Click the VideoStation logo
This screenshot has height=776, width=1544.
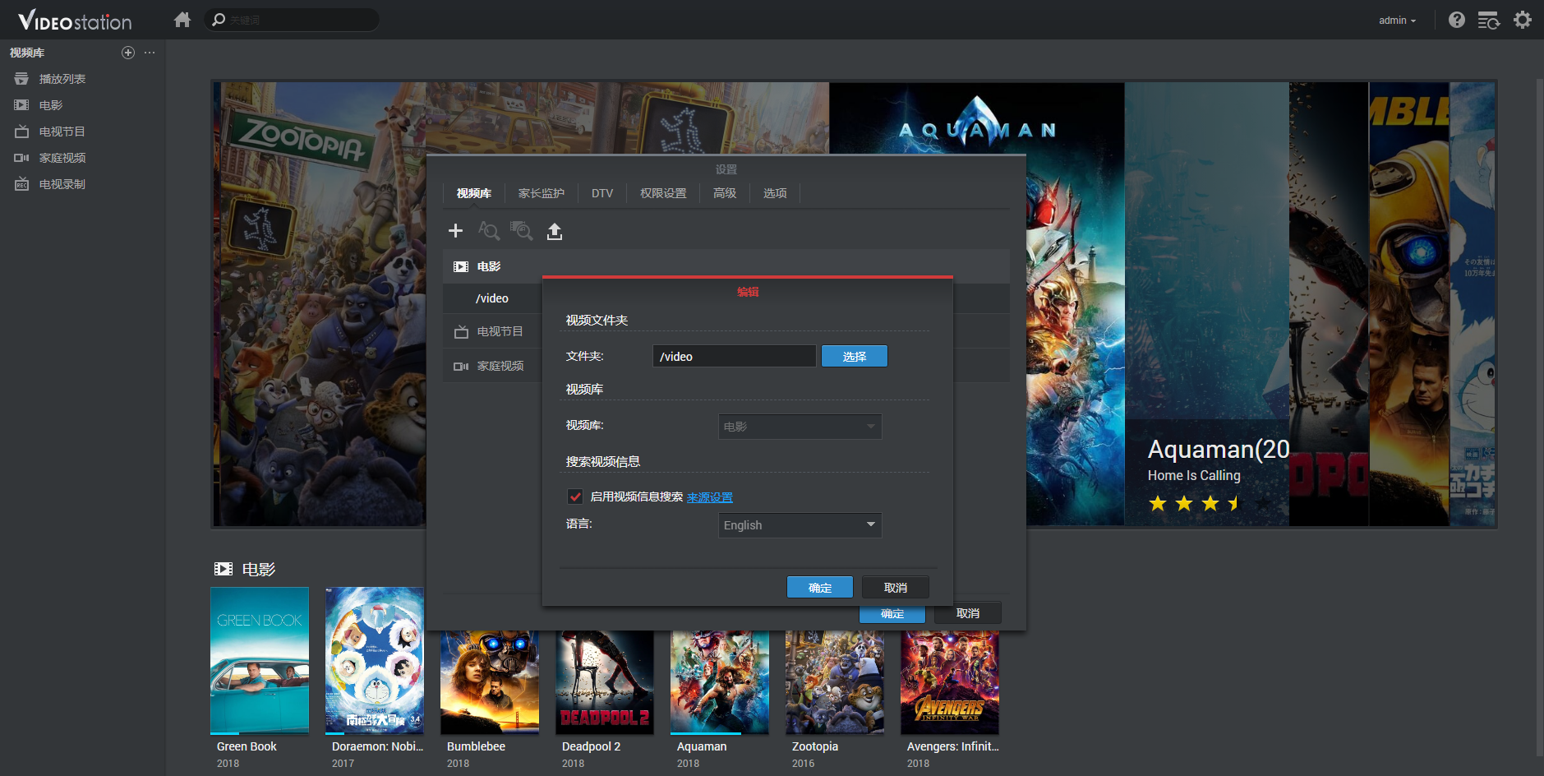pyautogui.click(x=75, y=21)
